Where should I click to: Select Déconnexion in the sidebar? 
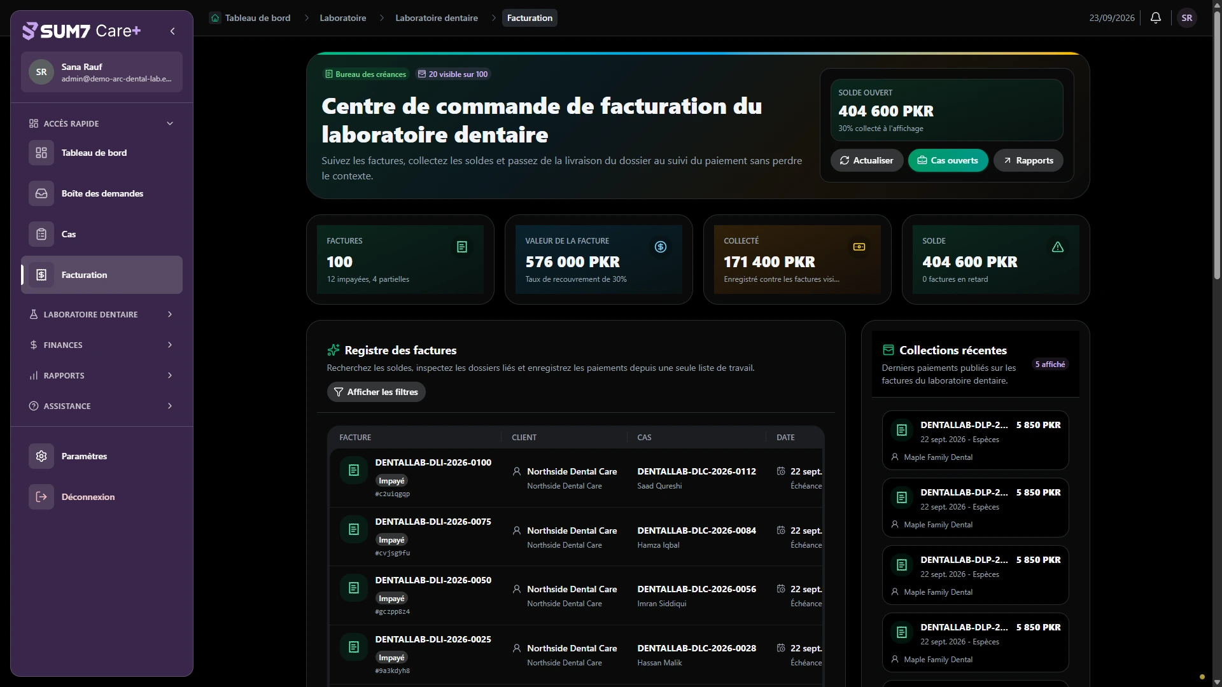pyautogui.click(x=102, y=497)
